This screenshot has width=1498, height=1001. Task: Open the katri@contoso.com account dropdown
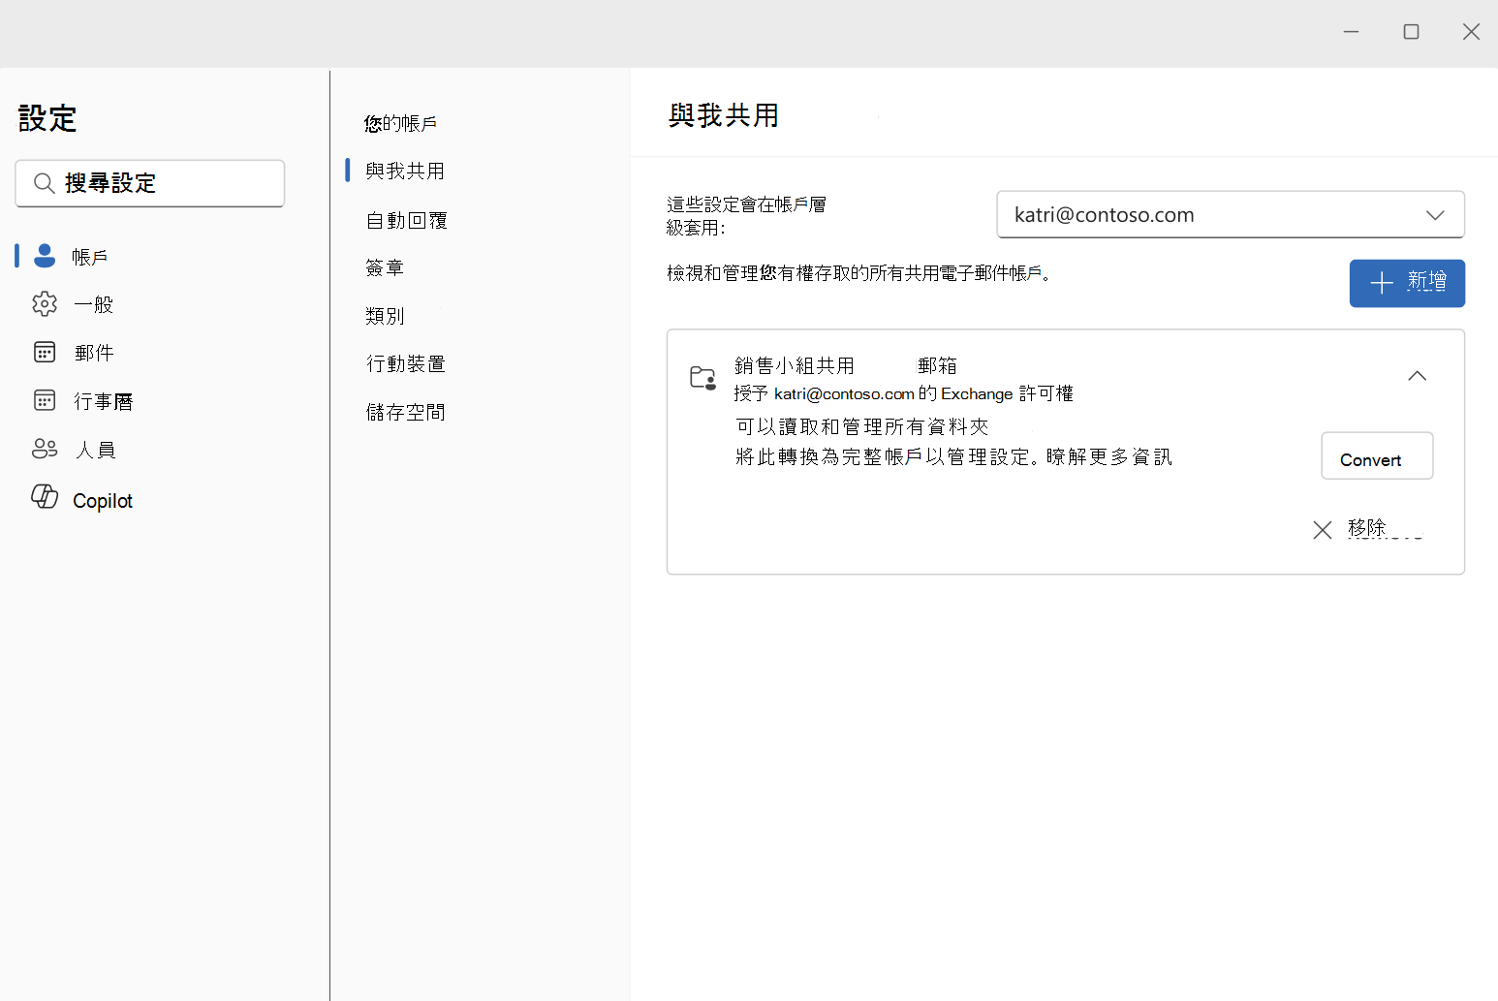click(1231, 214)
